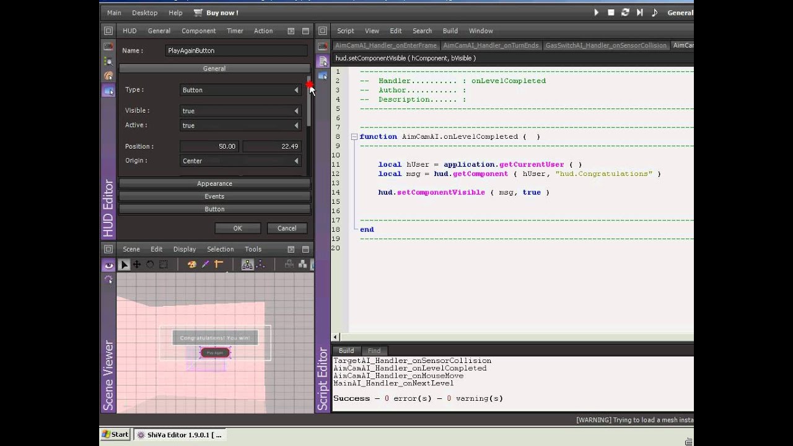Click the top sidebar icon in HUD Editor
The height and width of the screenshot is (446, 793).
pyautogui.click(x=108, y=46)
